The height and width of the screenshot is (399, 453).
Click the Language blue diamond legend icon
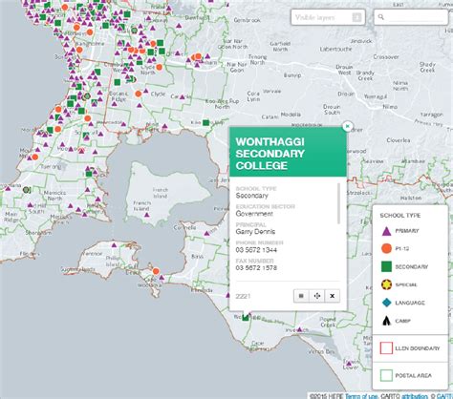(386, 303)
